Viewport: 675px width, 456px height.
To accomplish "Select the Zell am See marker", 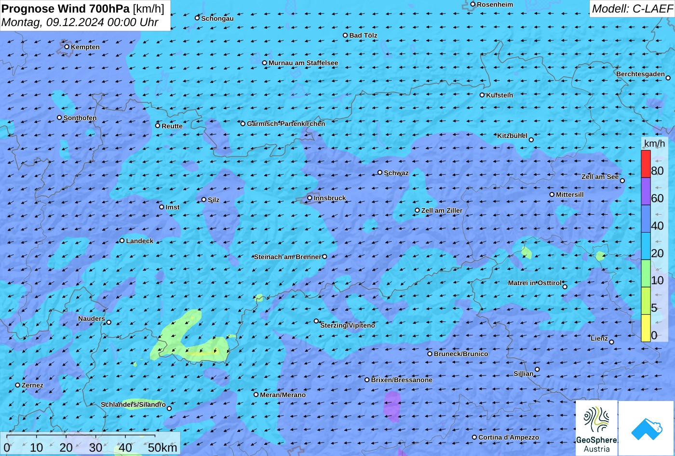I will click(622, 180).
